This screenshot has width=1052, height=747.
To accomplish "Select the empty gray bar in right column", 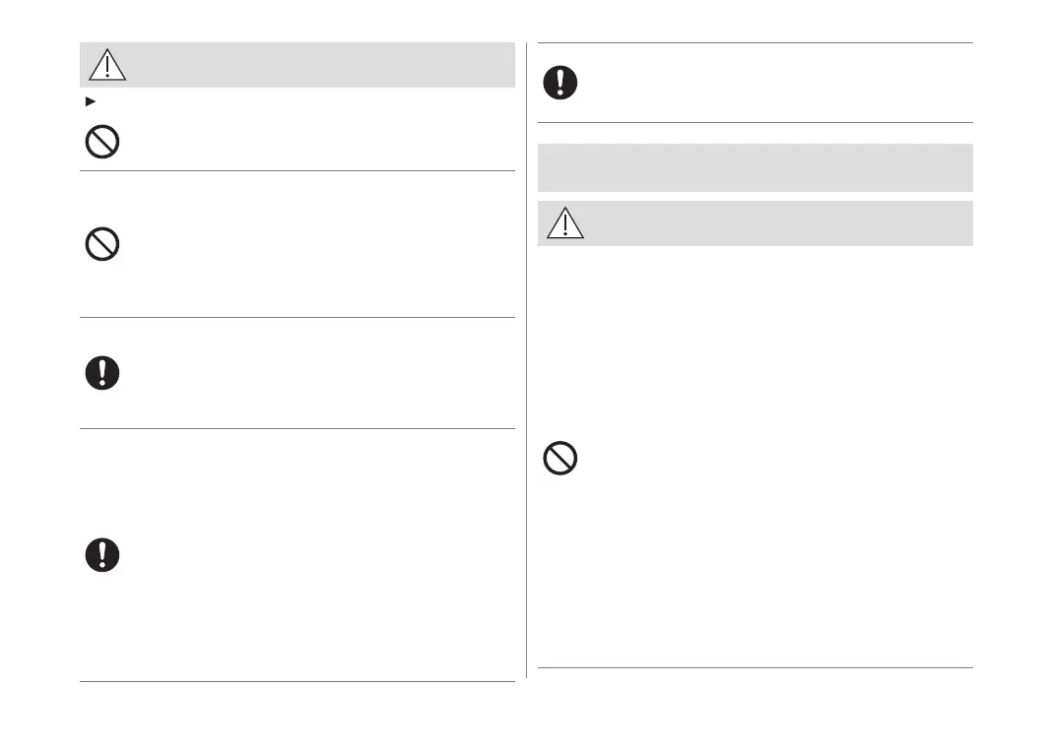I will (x=755, y=167).
